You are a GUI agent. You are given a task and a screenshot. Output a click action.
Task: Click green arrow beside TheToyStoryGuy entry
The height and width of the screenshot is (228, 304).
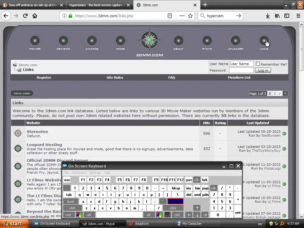tap(284, 149)
